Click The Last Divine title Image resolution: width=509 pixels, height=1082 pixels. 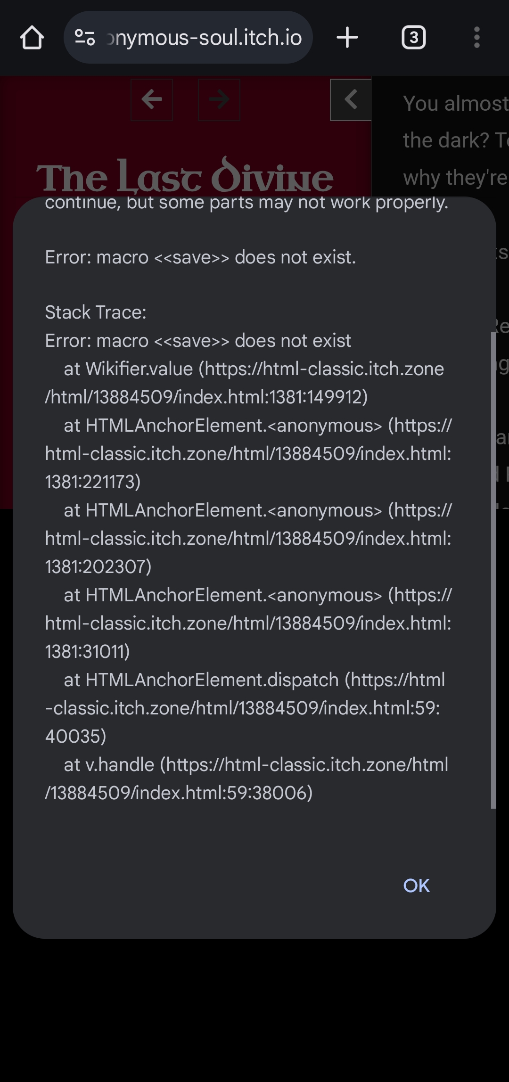coord(185,176)
